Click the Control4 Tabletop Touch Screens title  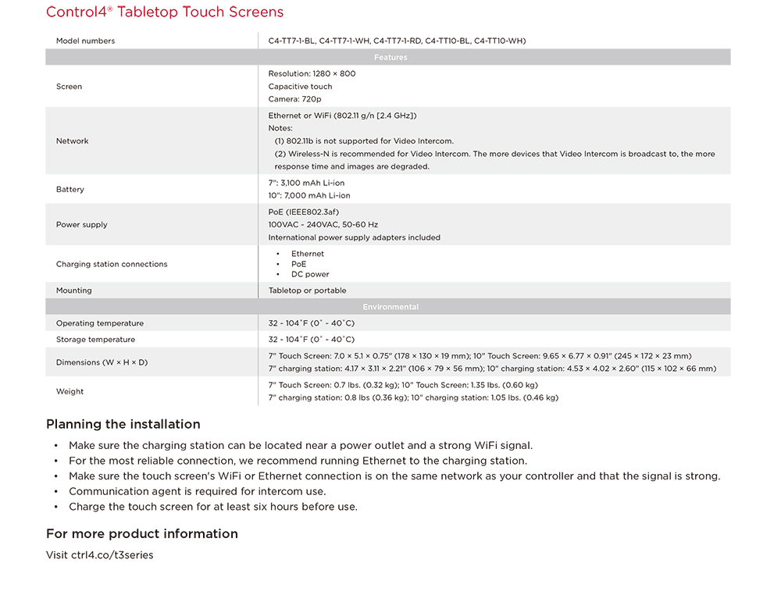pos(164,12)
